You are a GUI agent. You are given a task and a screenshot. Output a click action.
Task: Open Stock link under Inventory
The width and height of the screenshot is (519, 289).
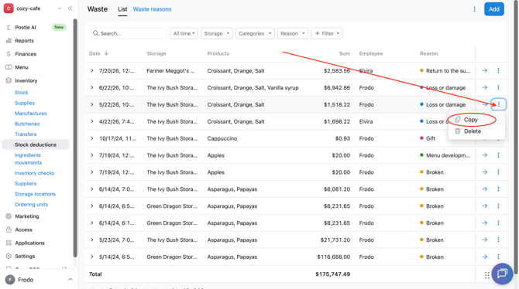21,93
